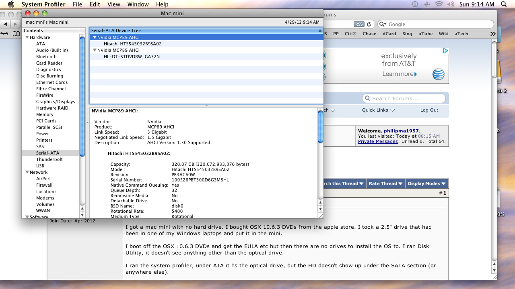Viewport: 515px width, 289px height.
Task: Open the File menu
Action: coord(78,4)
